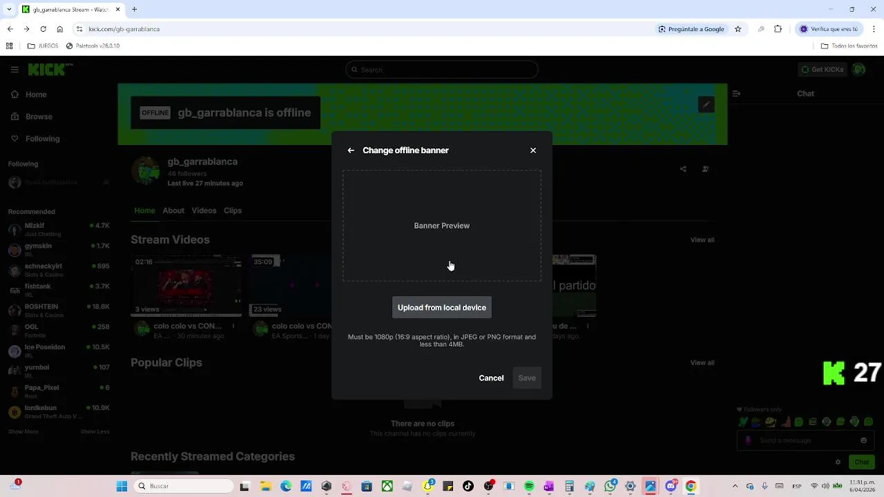
Task: Click View all for Popular Clips
Action: coord(702,363)
